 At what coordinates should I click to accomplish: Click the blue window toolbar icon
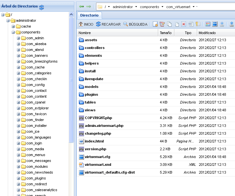(x=215, y=24)
